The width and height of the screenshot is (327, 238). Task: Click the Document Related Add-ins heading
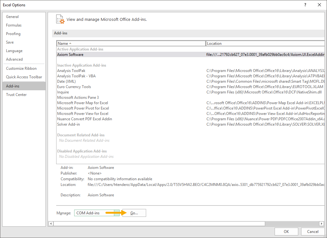[81, 135]
